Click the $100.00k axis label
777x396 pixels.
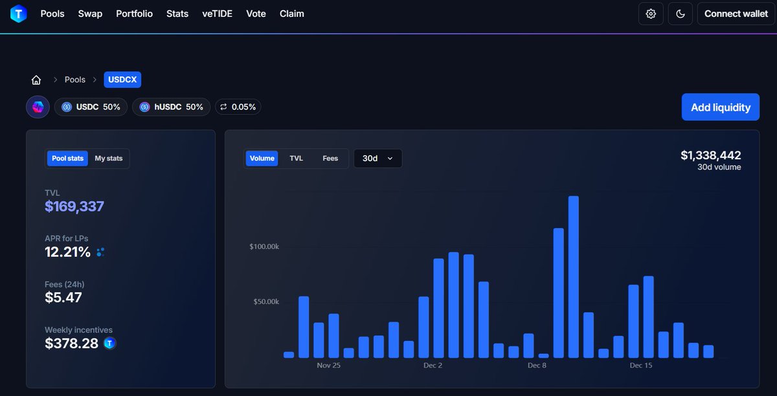264,247
